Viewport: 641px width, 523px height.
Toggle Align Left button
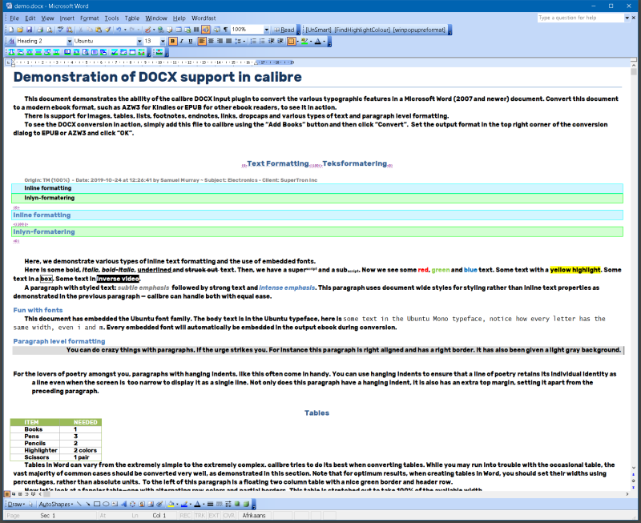click(x=202, y=41)
